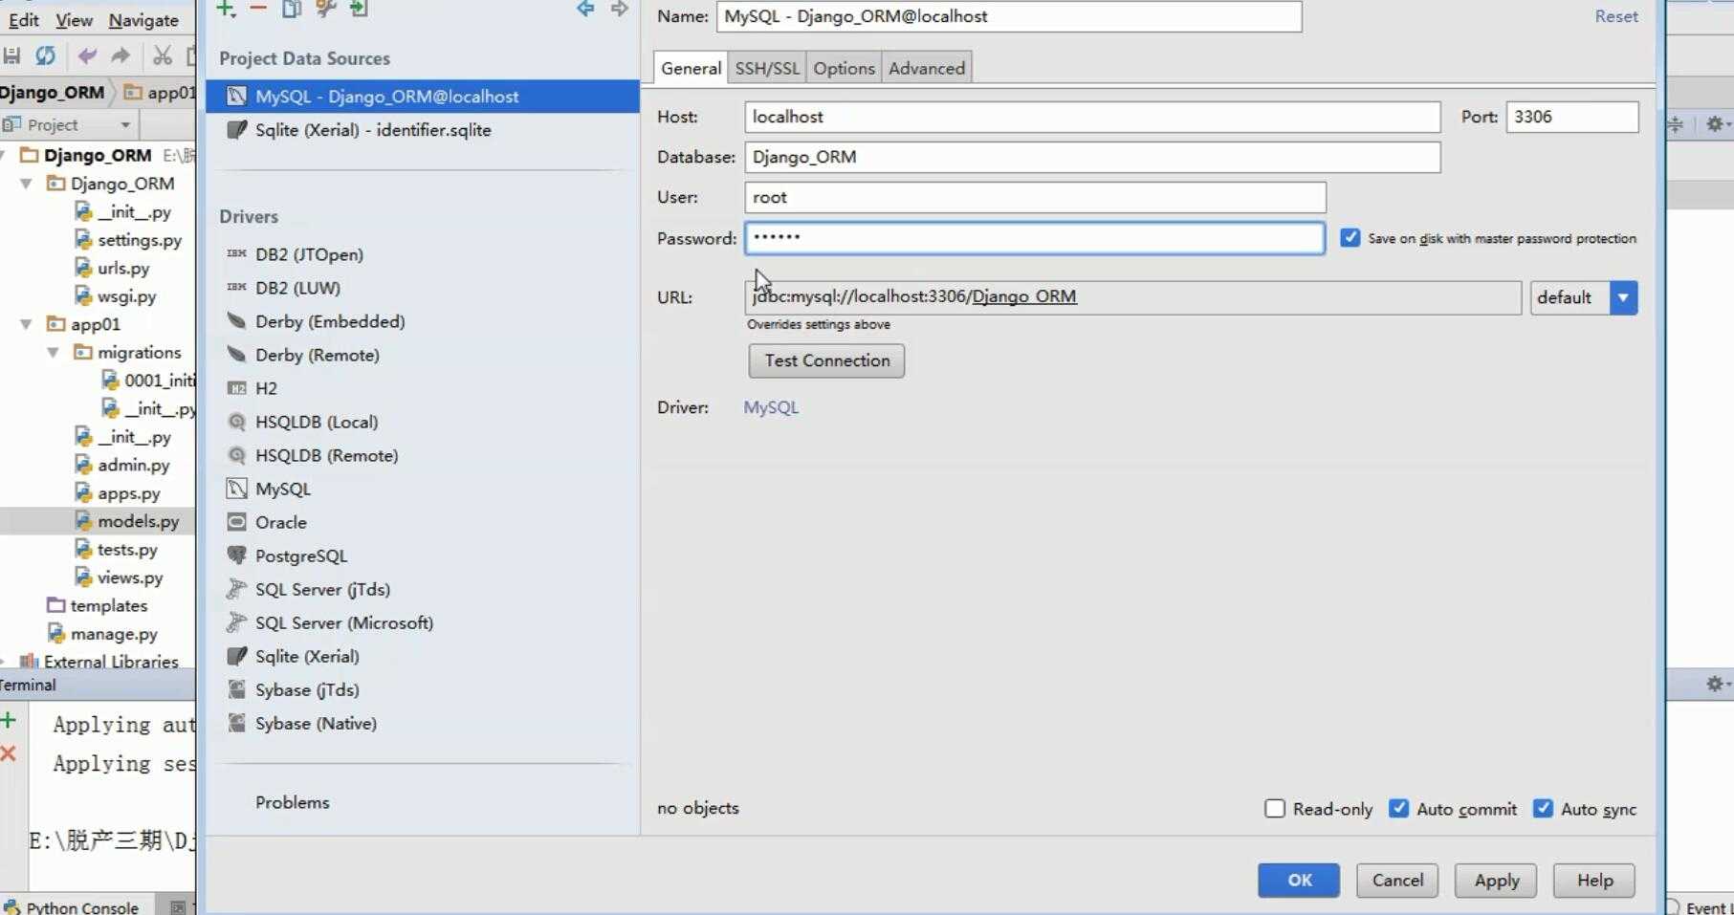Click the red minus remove data source icon
1734x915 pixels.
point(258,9)
